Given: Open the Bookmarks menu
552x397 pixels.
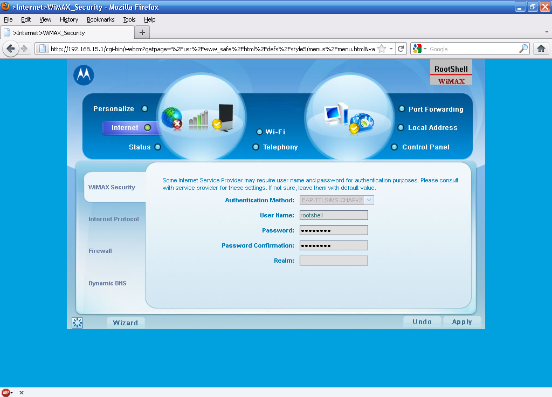Looking at the screenshot, I should tap(101, 19).
